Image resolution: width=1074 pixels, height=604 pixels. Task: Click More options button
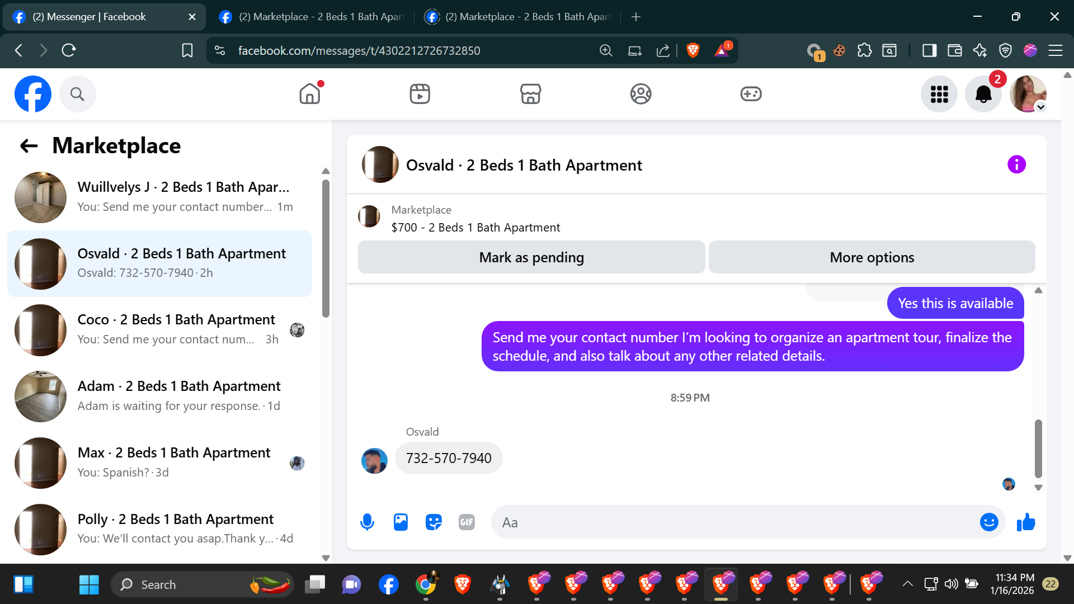point(872,257)
